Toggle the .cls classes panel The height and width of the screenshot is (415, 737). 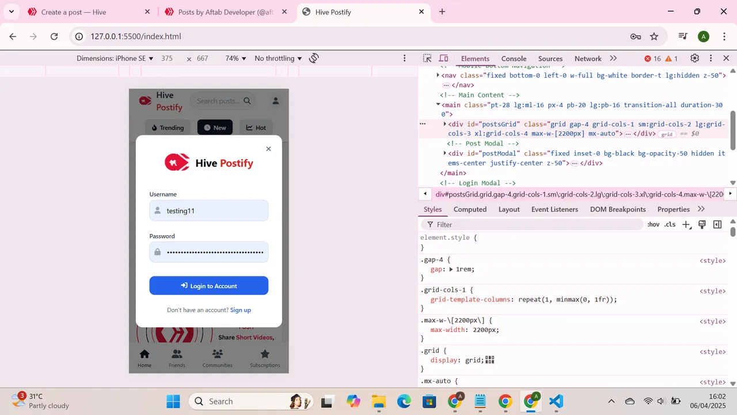pyautogui.click(x=670, y=224)
